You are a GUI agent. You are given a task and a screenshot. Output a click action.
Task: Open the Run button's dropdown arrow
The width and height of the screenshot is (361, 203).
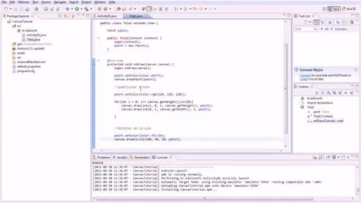coord(81,9)
